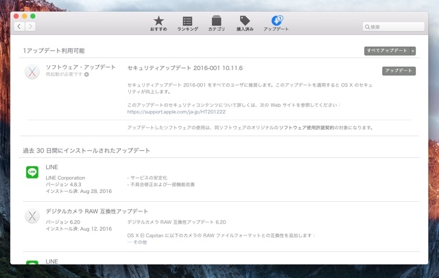The height and width of the screenshot is (278, 439).
Task: Click the 1アップデート利用可能 heading
Action: tap(54, 51)
